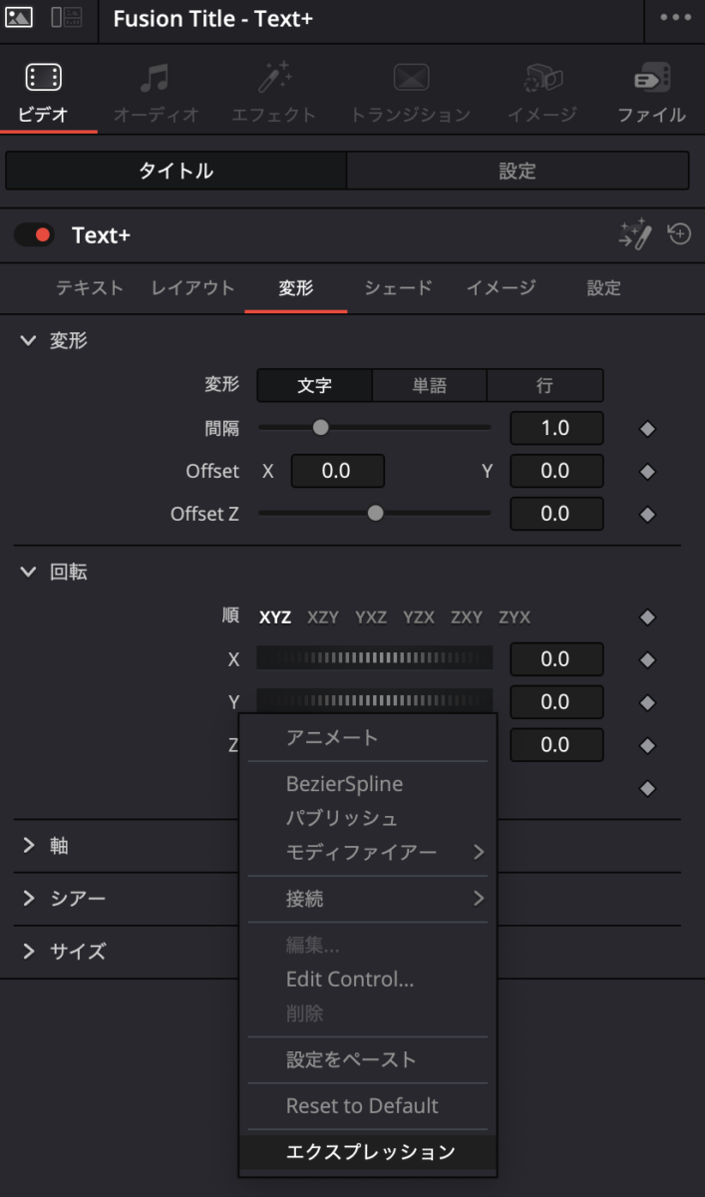Click the rotation X thumbwheel
Screen dimensions: 705x1197
pos(375,658)
